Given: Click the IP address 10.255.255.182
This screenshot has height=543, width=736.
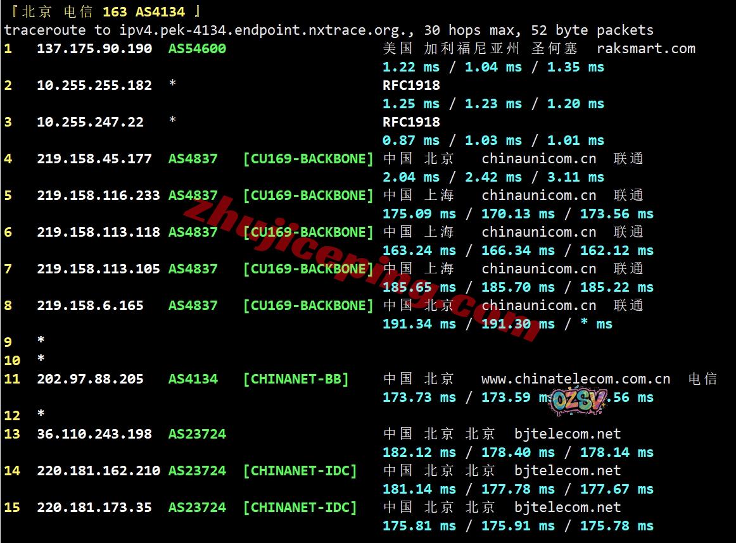Looking at the screenshot, I should [94, 85].
